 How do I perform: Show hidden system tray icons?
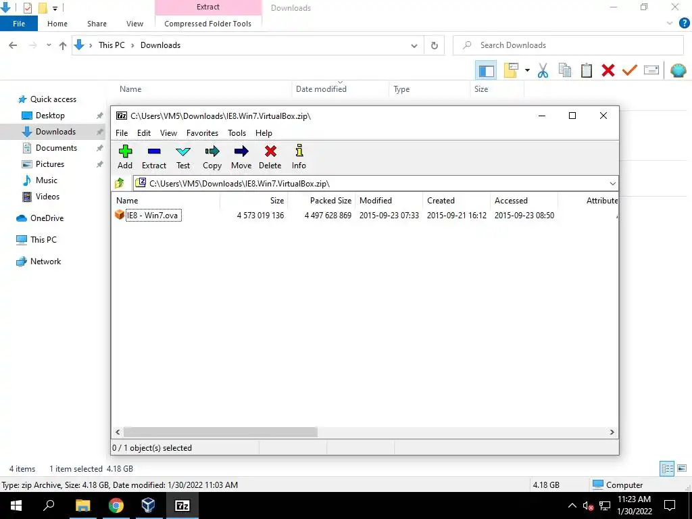point(572,505)
